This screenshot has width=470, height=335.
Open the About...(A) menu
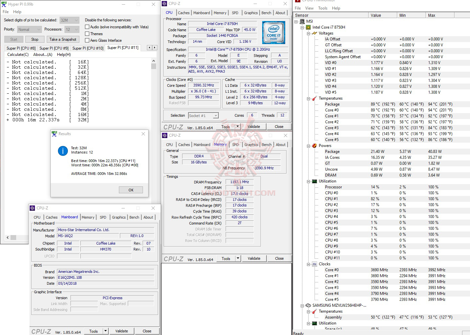pyautogui.click(x=43, y=55)
